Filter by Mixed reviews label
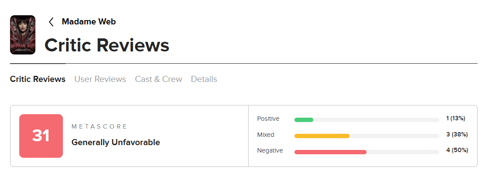Image resolution: width=485 pixels, height=180 pixels. (x=266, y=135)
